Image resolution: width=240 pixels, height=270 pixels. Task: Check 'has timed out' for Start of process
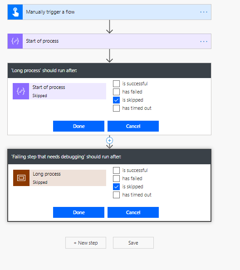pos(117,108)
